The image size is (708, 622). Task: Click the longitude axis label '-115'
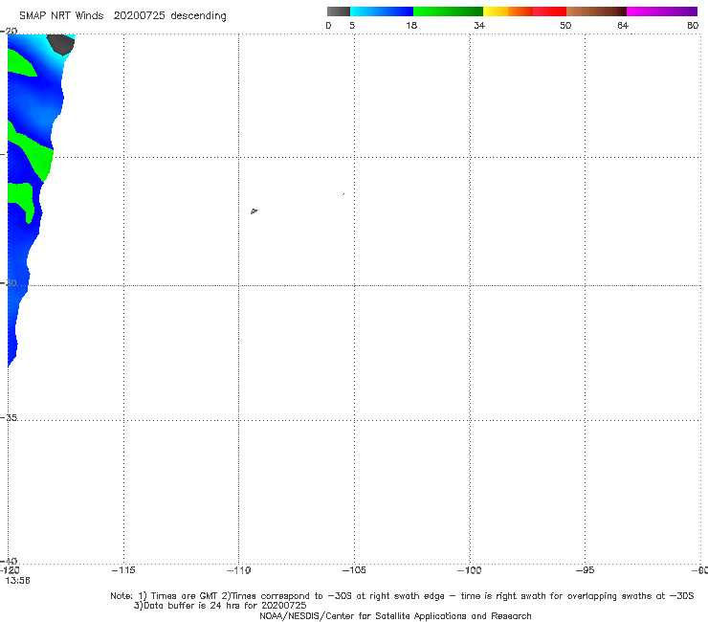(123, 570)
